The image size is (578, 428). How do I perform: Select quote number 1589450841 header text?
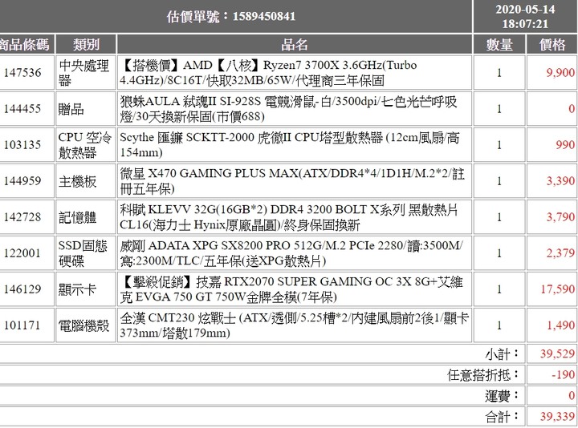[x=230, y=16]
